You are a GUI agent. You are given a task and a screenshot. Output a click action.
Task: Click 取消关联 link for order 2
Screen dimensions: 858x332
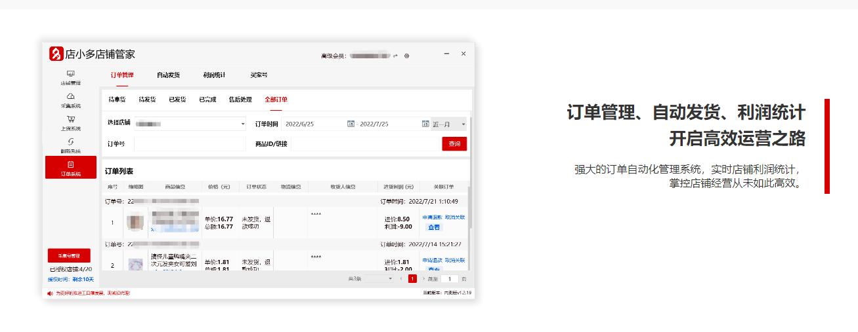coord(455,260)
